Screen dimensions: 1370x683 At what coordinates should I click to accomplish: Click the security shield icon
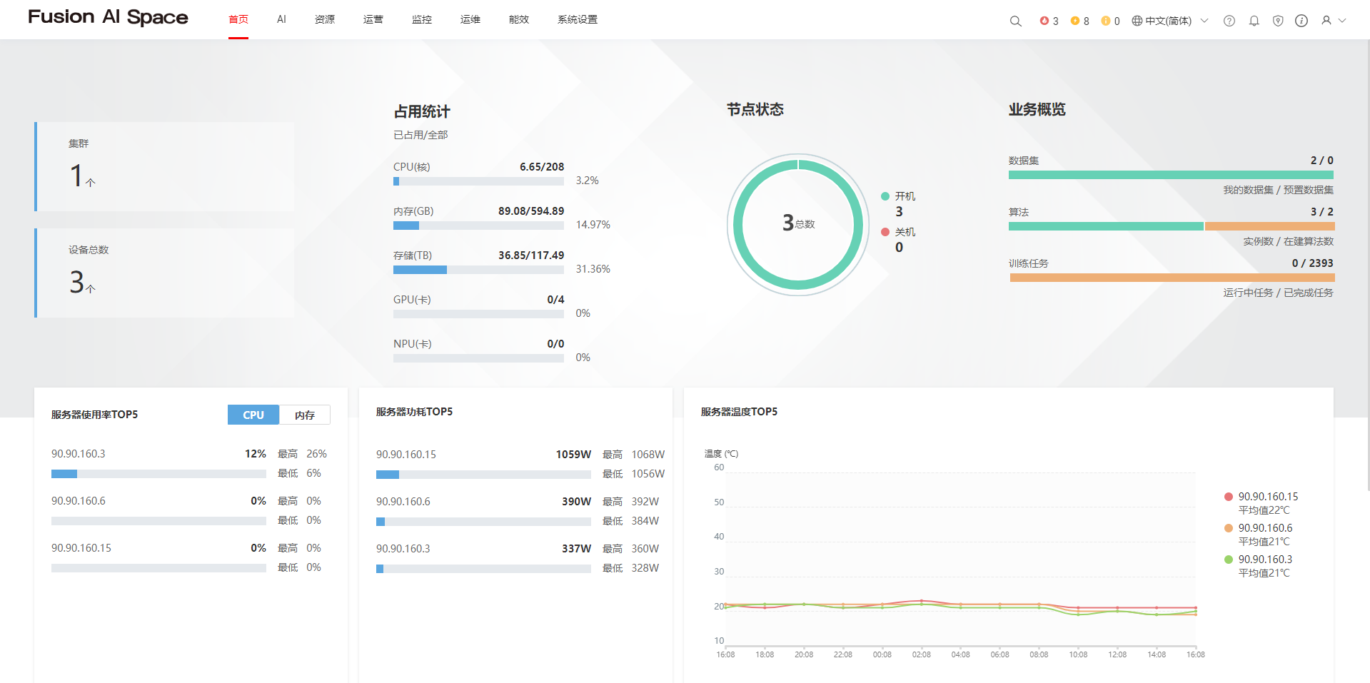point(1277,21)
